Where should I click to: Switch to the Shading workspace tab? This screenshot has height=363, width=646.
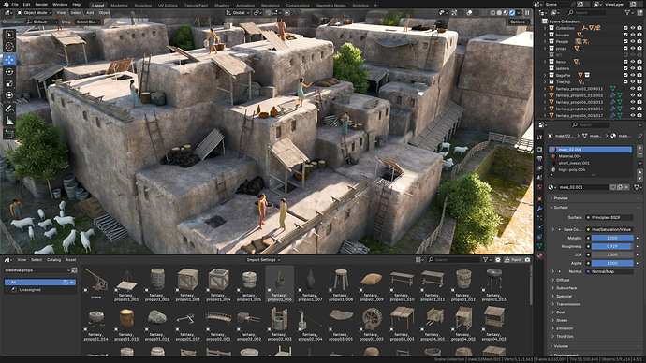coord(222,6)
